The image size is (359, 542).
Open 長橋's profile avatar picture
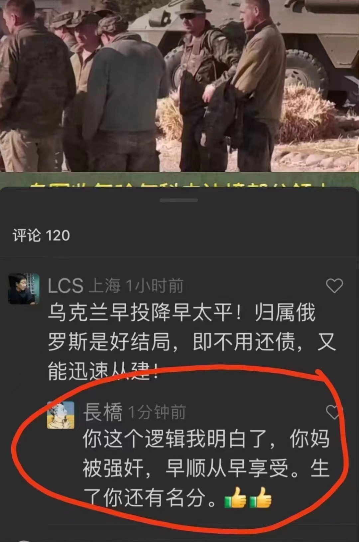pos(61,415)
